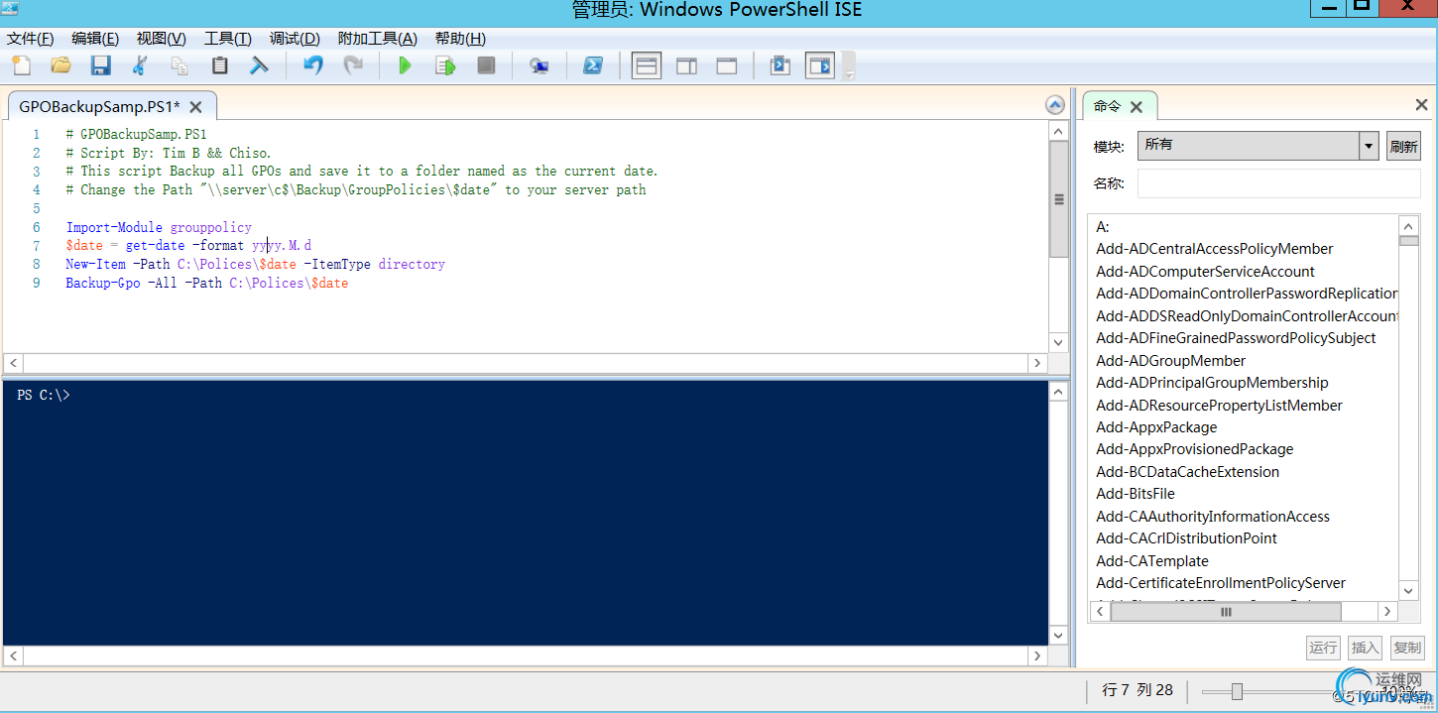Screen dimensions: 1438x713
Task: Undo the last edit
Action: pyautogui.click(x=313, y=65)
